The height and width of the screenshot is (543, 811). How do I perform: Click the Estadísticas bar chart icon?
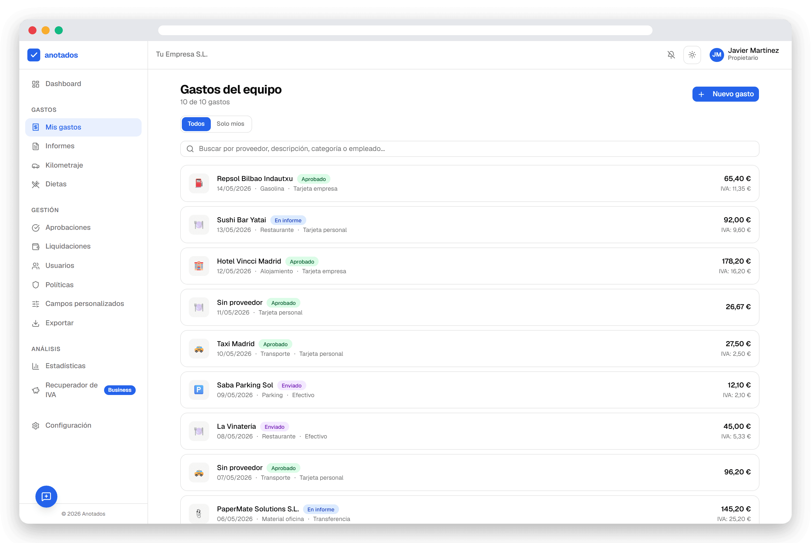click(x=36, y=366)
